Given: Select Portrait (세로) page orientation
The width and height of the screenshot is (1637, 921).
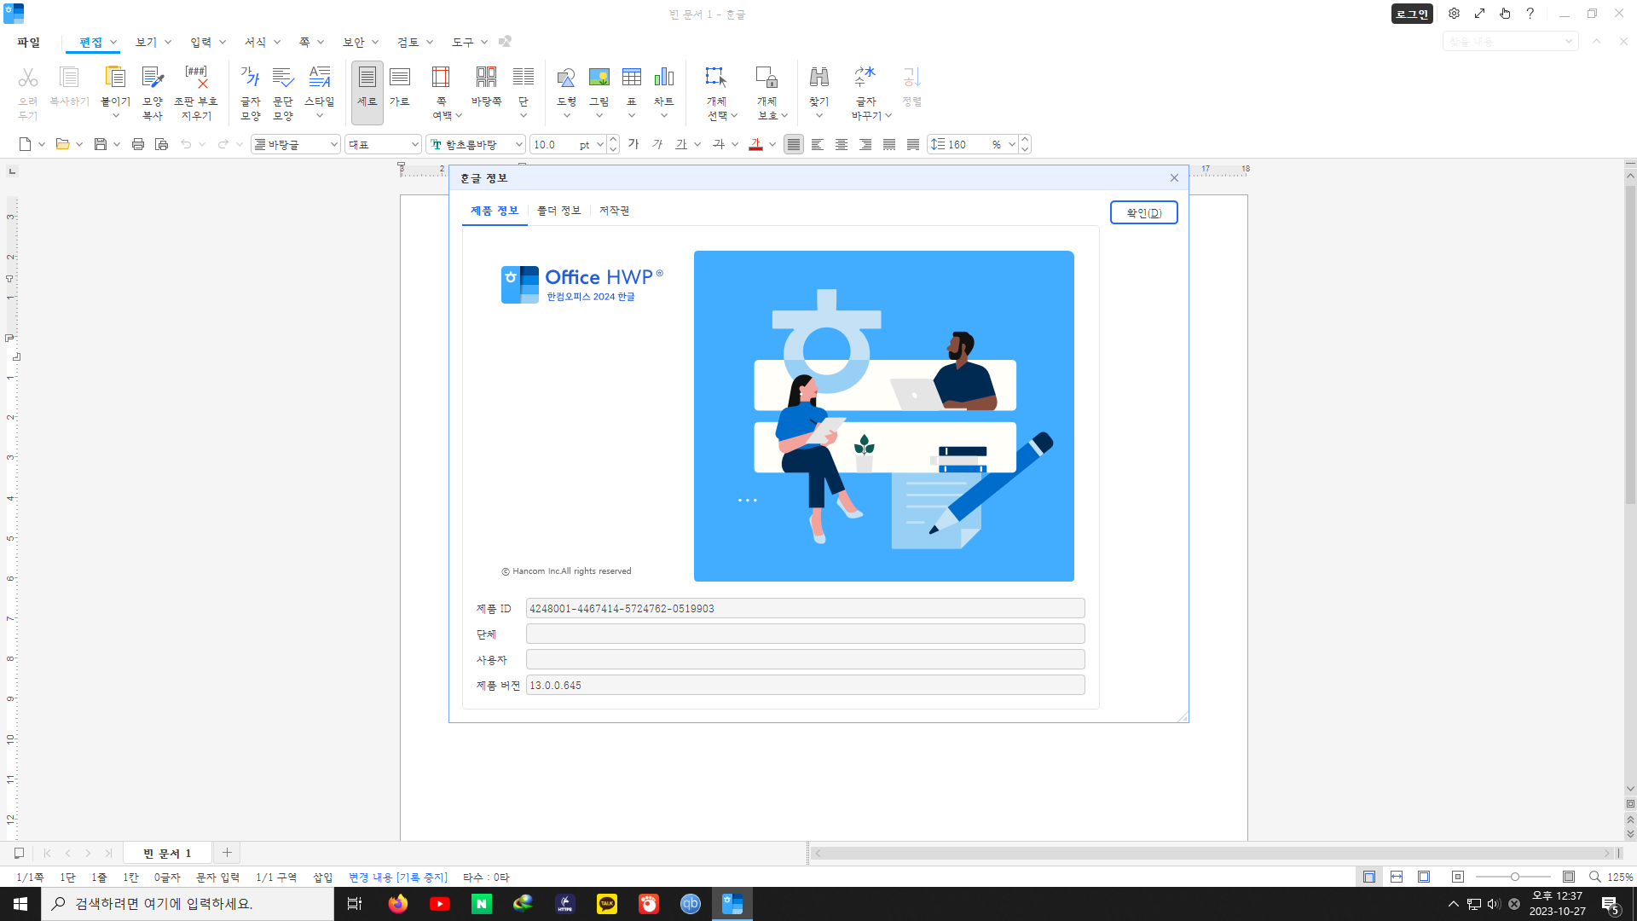Looking at the screenshot, I should click(367, 92).
